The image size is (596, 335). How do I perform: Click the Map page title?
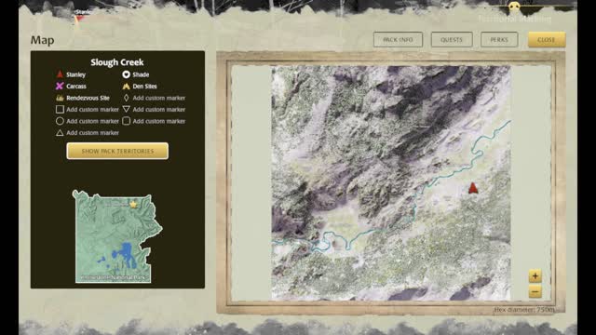[x=42, y=40]
